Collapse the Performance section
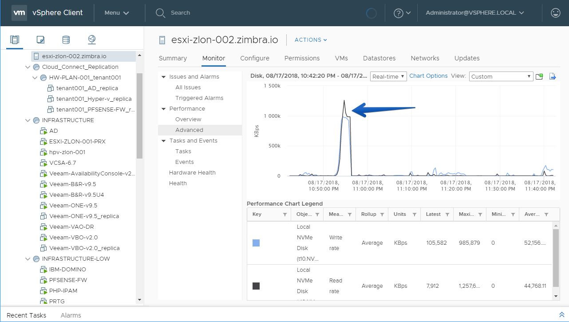569x322 pixels. point(164,109)
